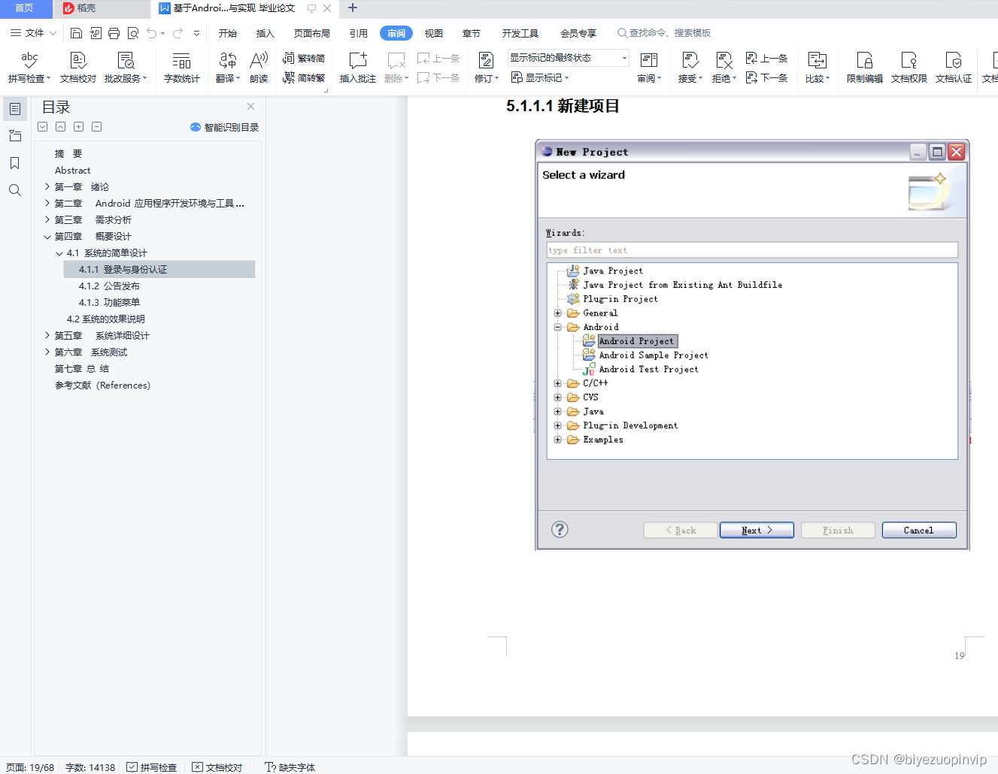This screenshot has width=998, height=774.
Task: Open the 拼写检查 spell check tool
Action: (29, 67)
